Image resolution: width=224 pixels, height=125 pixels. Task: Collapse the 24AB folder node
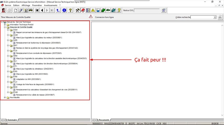(x=8, y=35)
